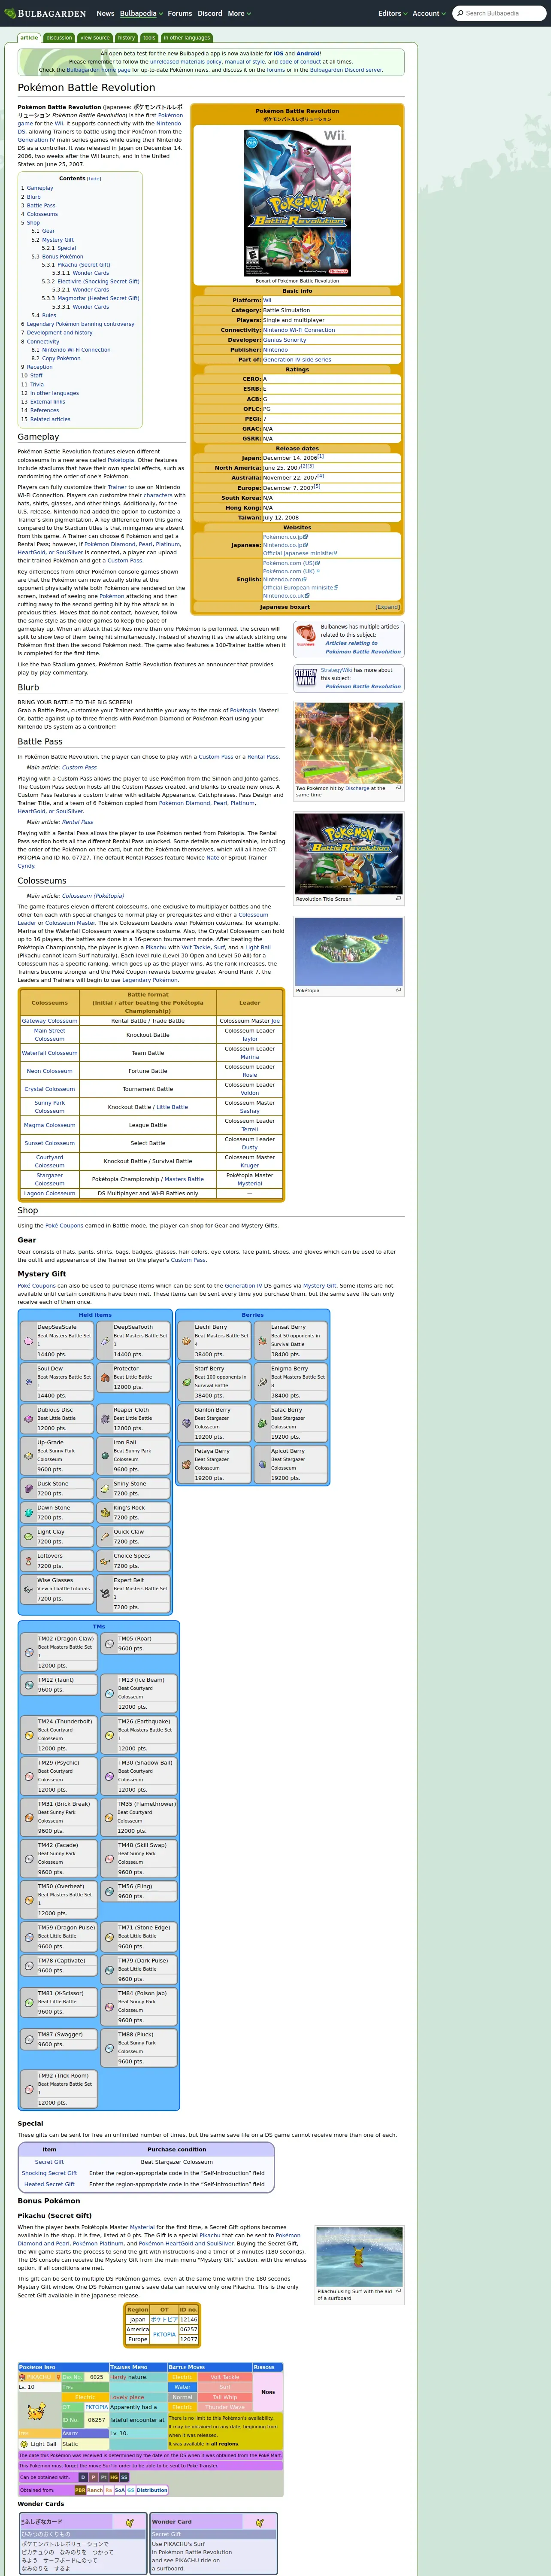The height and width of the screenshot is (2576, 551).
Task: Click the Ganlon Berry icon
Action: pos(186,1422)
